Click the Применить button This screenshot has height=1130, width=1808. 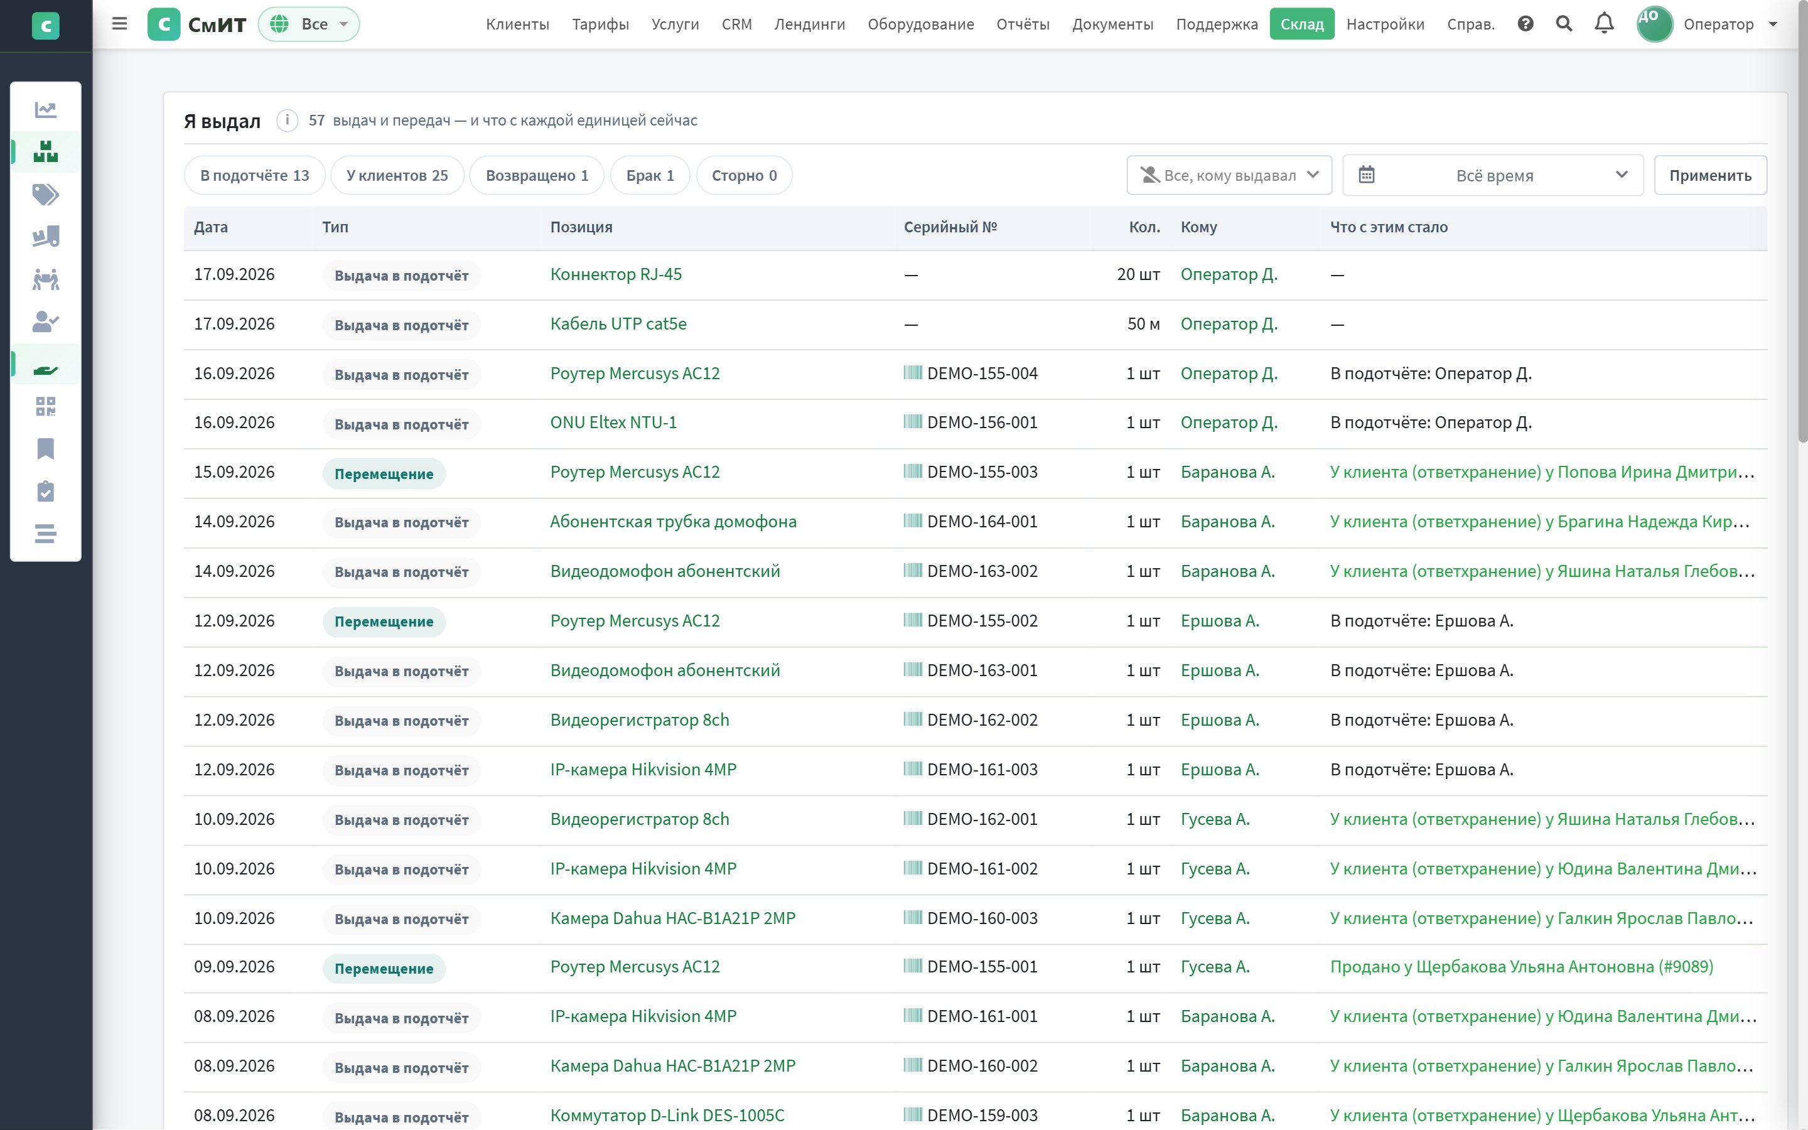(x=1710, y=176)
